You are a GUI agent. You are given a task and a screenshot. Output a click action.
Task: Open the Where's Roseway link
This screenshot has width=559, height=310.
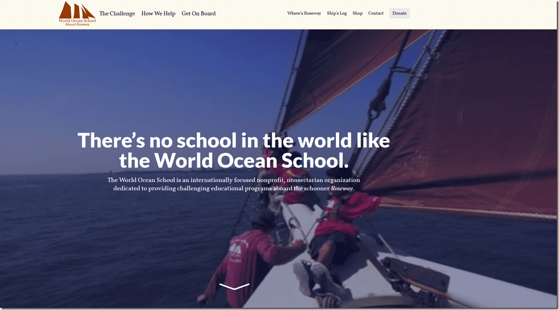pos(304,13)
